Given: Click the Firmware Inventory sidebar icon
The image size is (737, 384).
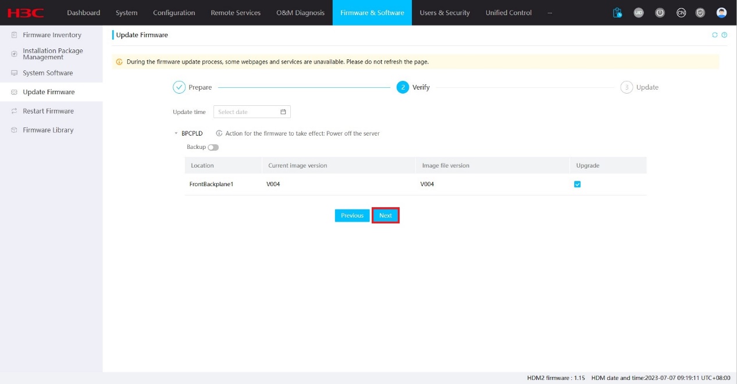Looking at the screenshot, I should click(x=14, y=35).
